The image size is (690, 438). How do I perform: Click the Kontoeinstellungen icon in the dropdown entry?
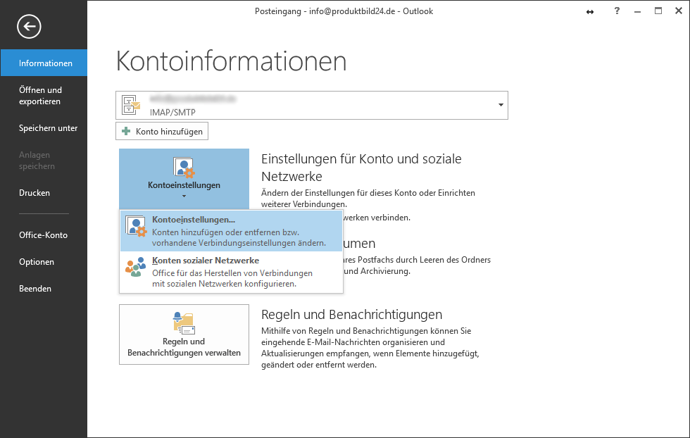(x=136, y=227)
